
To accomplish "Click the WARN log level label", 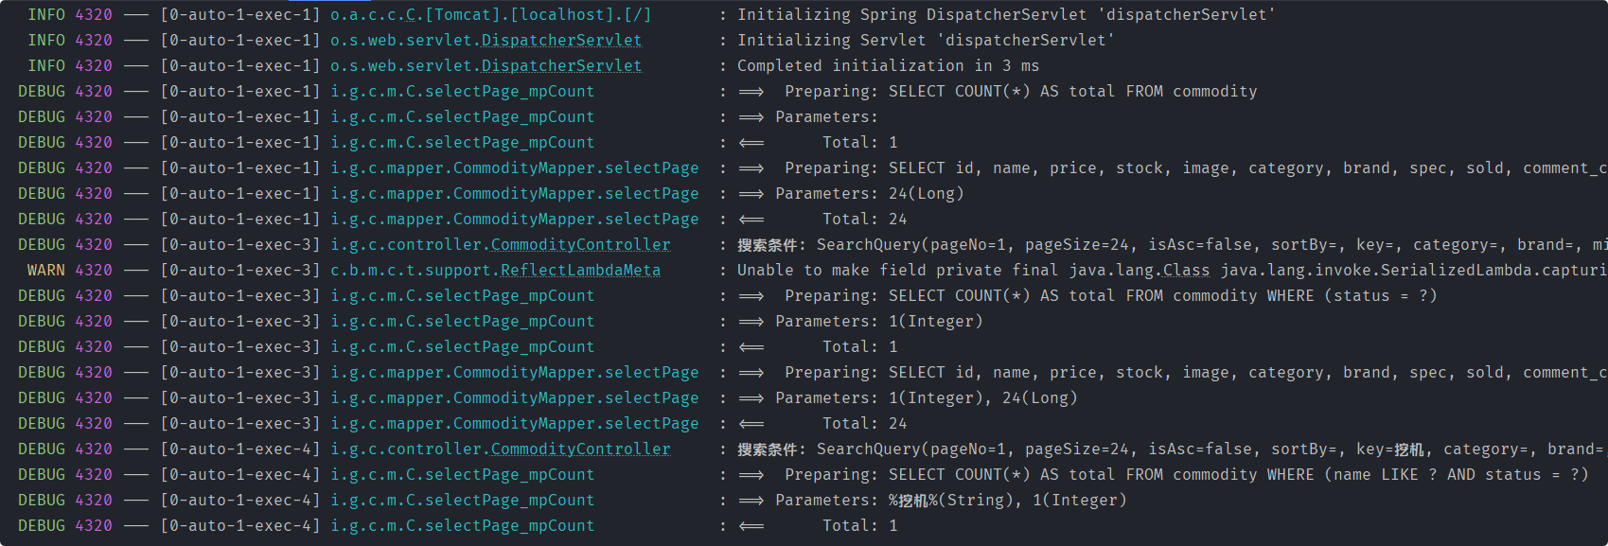I will (x=46, y=271).
